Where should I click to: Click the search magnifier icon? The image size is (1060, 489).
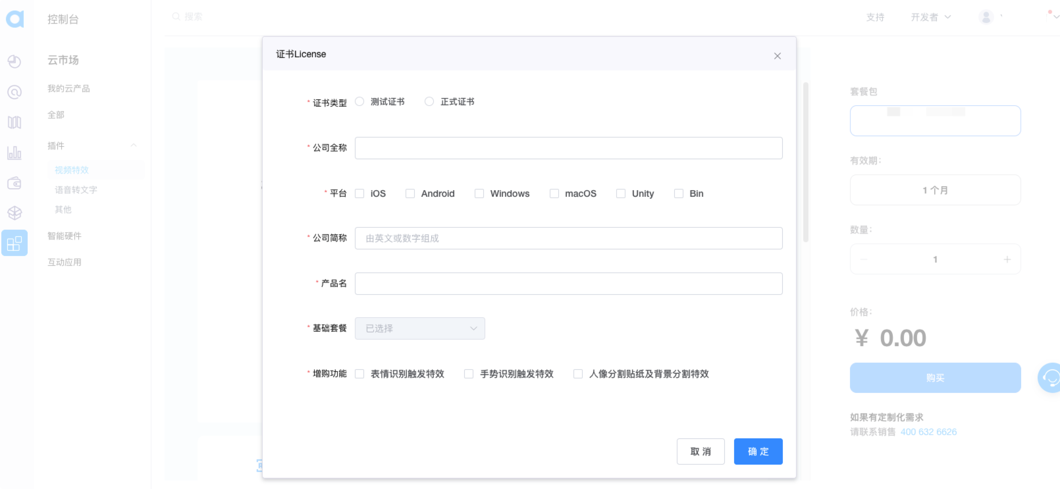(x=176, y=16)
